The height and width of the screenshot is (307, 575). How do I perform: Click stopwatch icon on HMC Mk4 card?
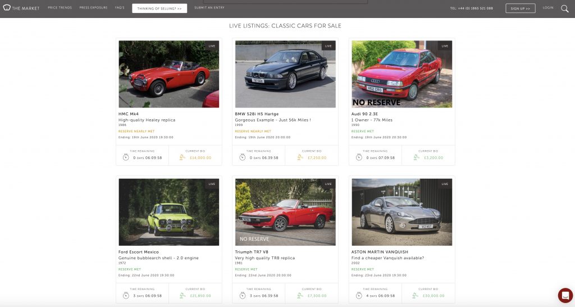coord(126,157)
